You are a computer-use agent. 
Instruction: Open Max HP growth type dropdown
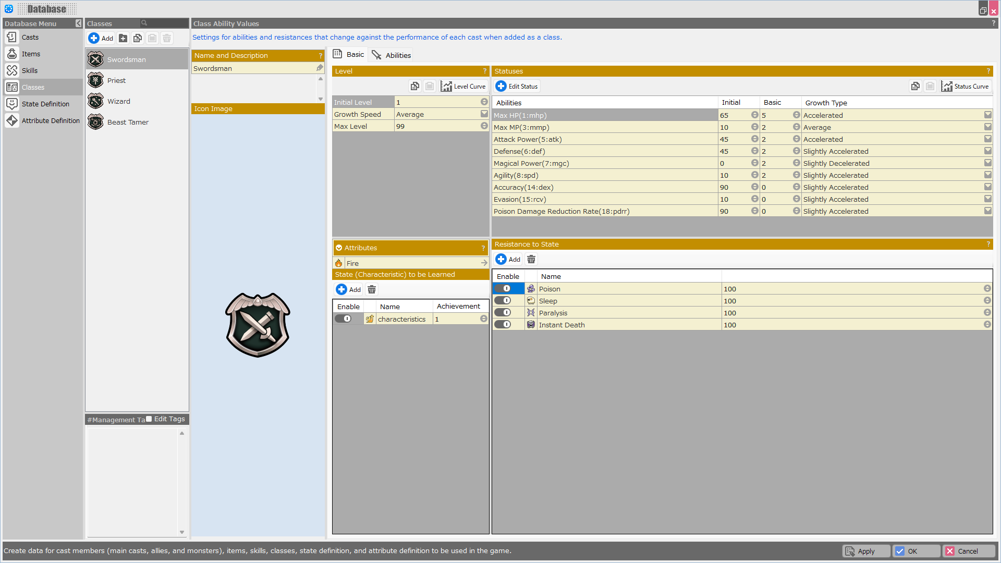click(x=987, y=115)
